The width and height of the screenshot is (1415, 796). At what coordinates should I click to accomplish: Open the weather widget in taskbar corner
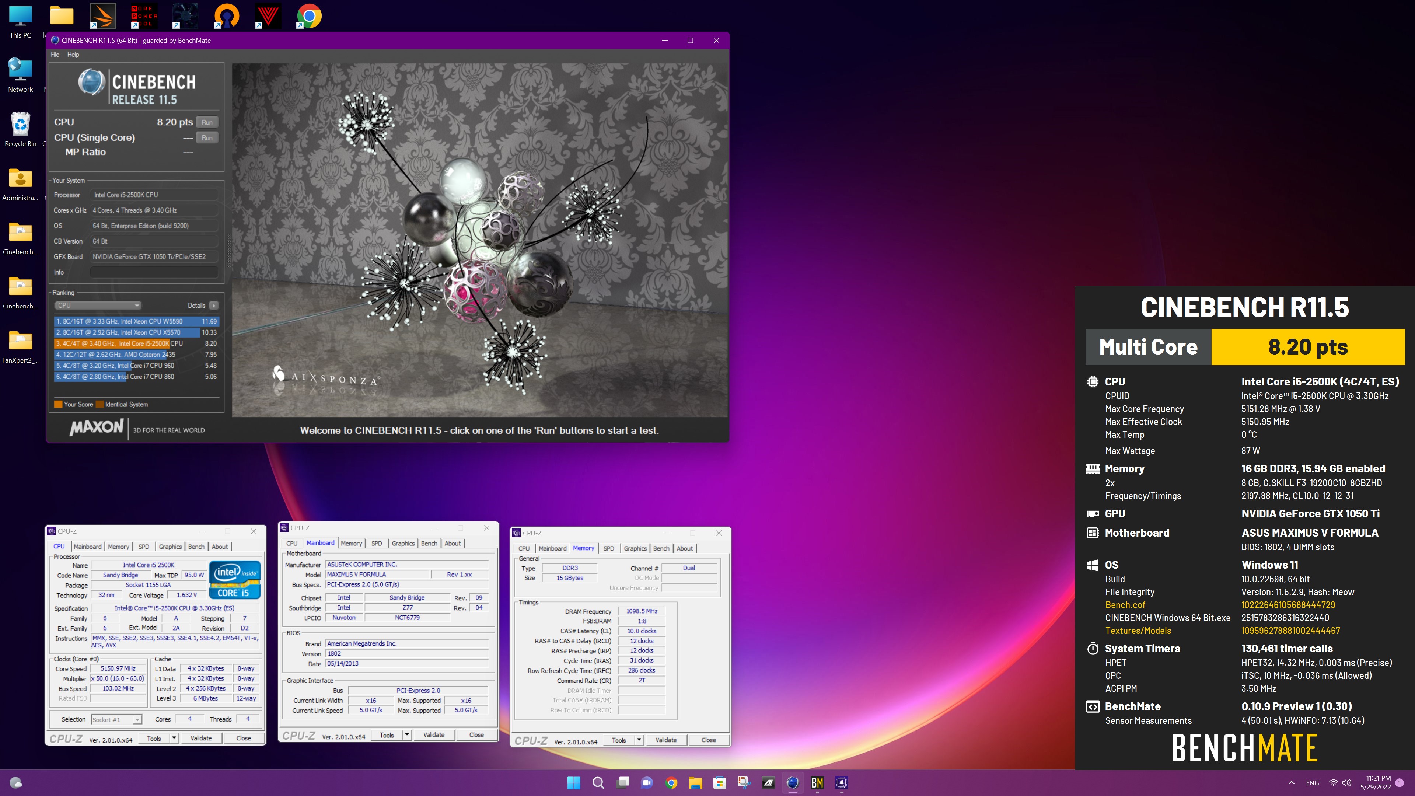tap(16, 783)
